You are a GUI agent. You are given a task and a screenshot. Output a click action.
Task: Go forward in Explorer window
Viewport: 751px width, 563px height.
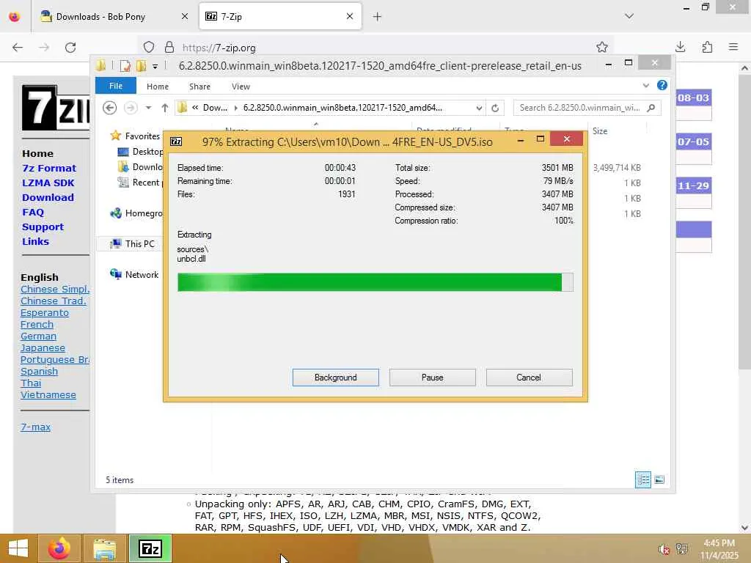click(x=131, y=108)
